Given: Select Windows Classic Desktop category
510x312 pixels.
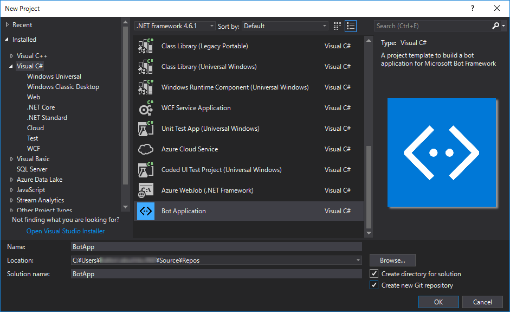Looking at the screenshot, I should [63, 87].
